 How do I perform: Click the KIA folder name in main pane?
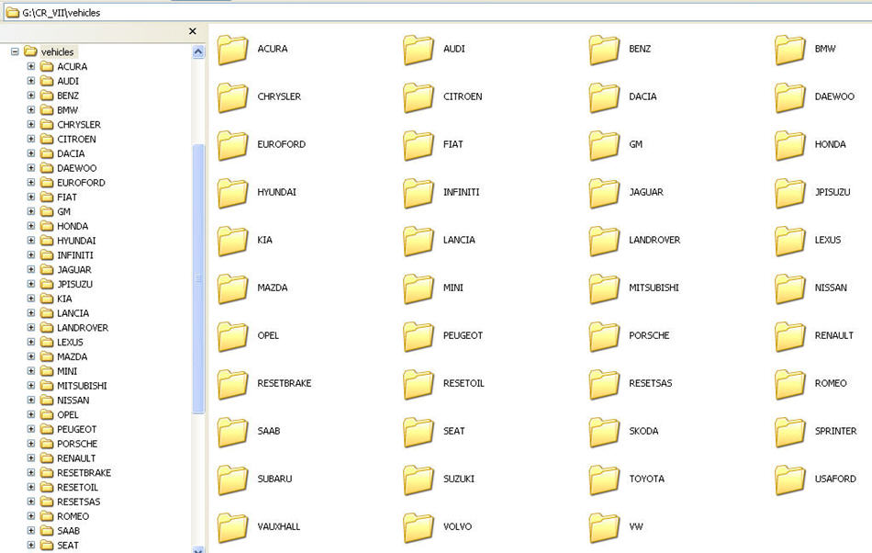click(x=264, y=240)
